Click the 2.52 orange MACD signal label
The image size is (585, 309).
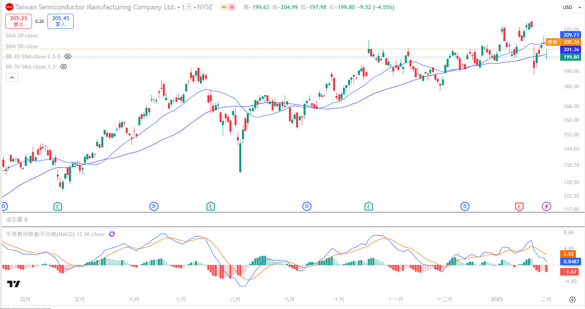coord(568,254)
